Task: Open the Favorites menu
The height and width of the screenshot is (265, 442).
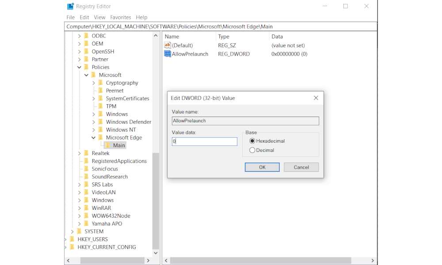Action: coord(121,17)
